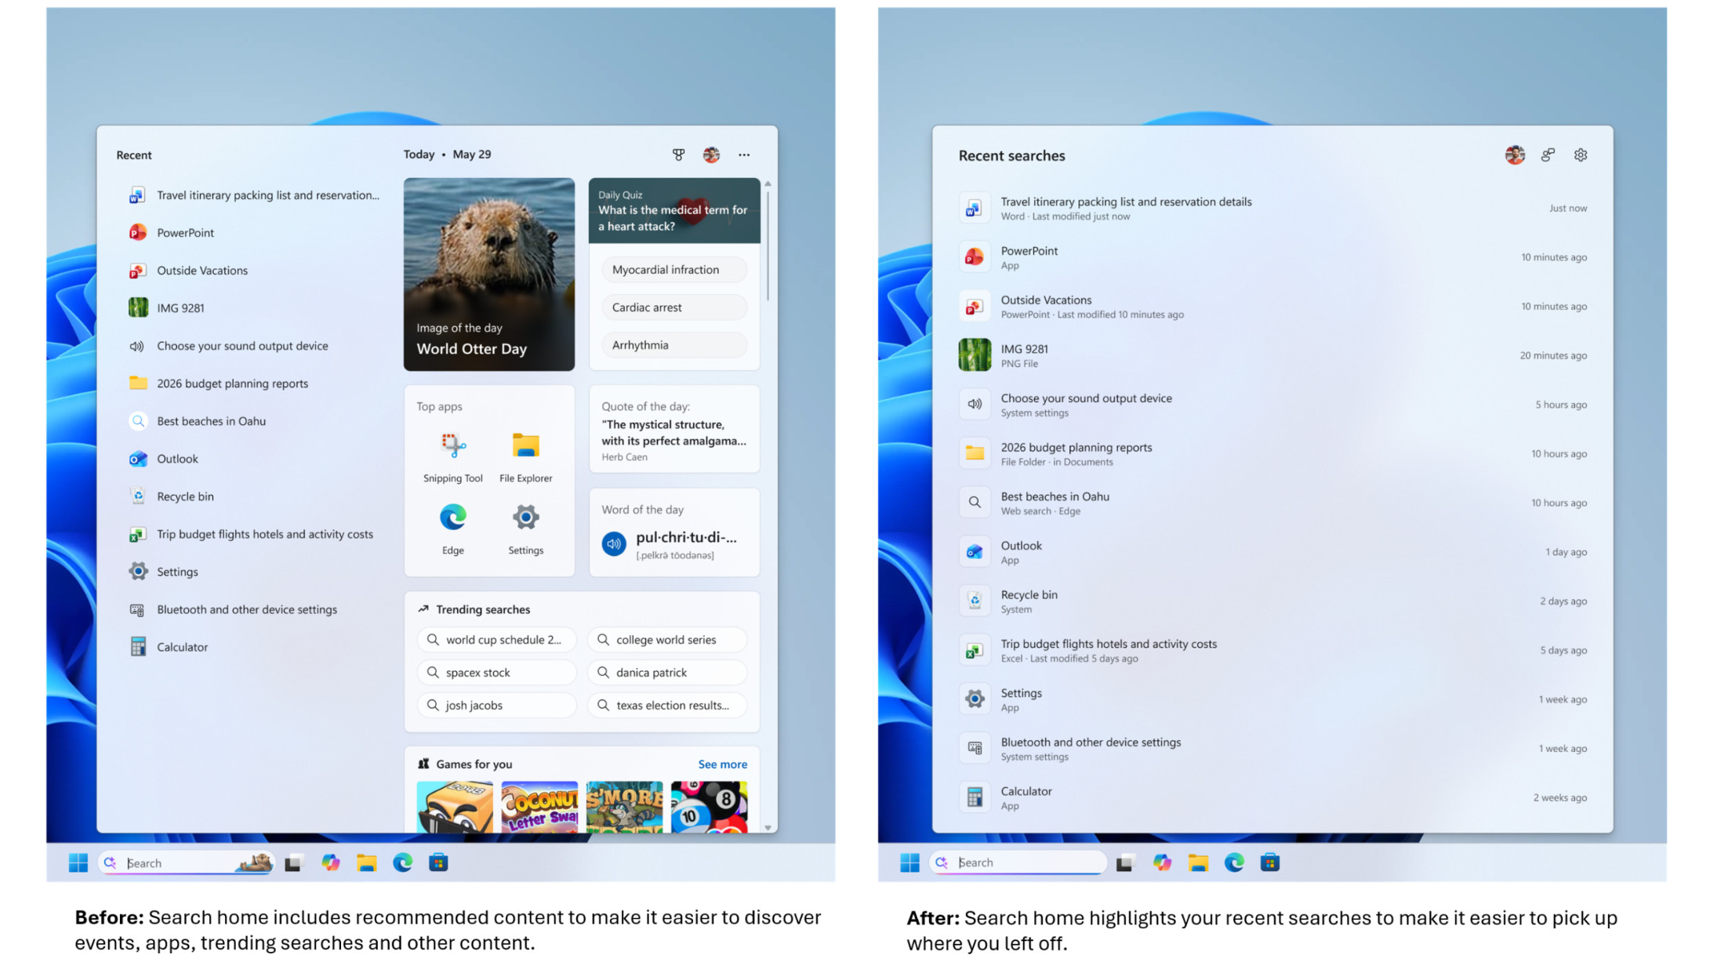Viewport: 1710px width, 962px height.
Task: Open the settings gear in After search panel
Action: click(x=1580, y=155)
